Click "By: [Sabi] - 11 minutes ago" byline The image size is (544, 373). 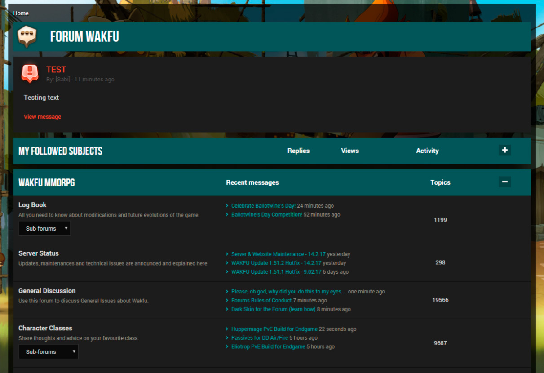80,80
